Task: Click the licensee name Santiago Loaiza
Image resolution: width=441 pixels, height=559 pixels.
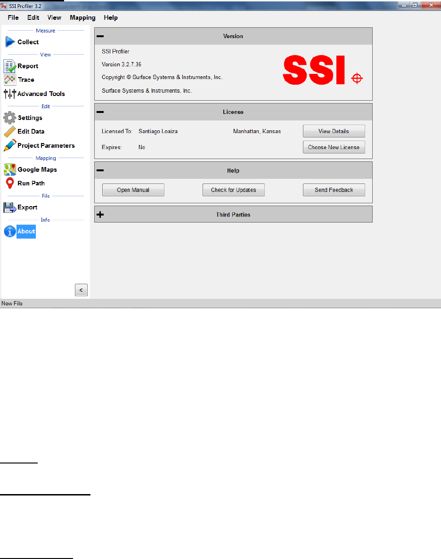Action: point(158,131)
